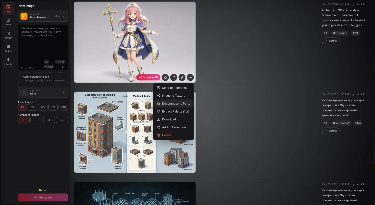375x205 pixels.
Task: Clear the prompt with the X icon
Action: [22, 68]
